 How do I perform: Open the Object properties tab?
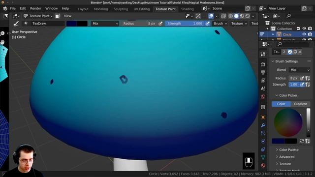[263, 117]
